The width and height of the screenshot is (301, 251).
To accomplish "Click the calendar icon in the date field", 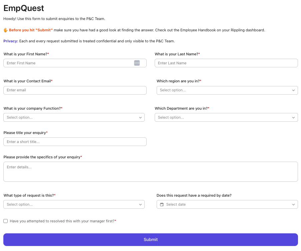I will pyautogui.click(x=162, y=204).
